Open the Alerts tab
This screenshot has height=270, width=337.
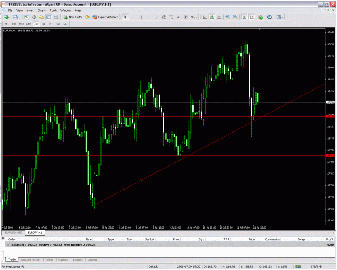point(50,260)
